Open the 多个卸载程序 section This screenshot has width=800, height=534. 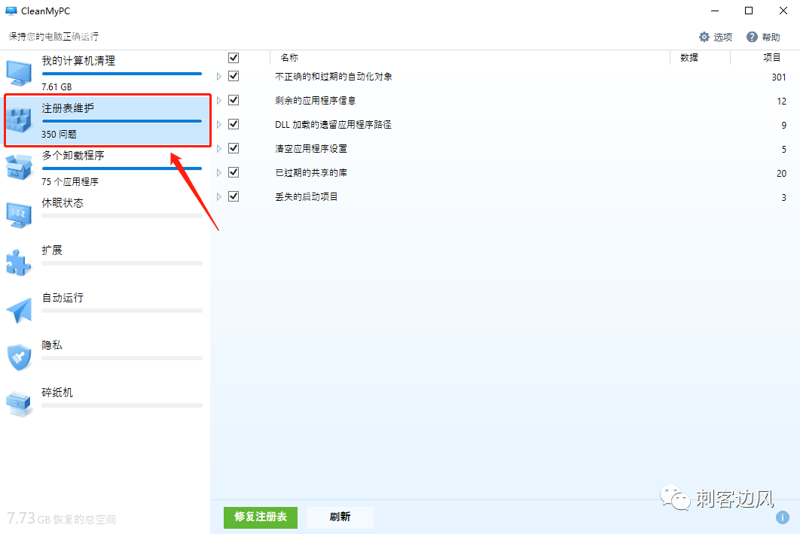click(105, 168)
